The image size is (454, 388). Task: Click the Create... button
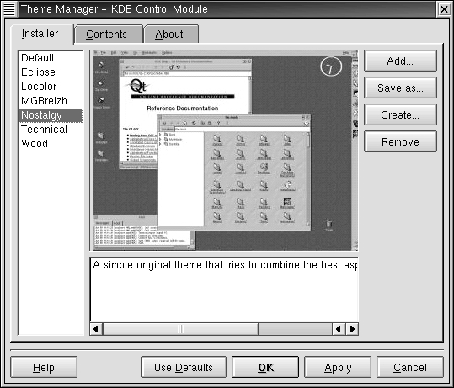point(400,114)
